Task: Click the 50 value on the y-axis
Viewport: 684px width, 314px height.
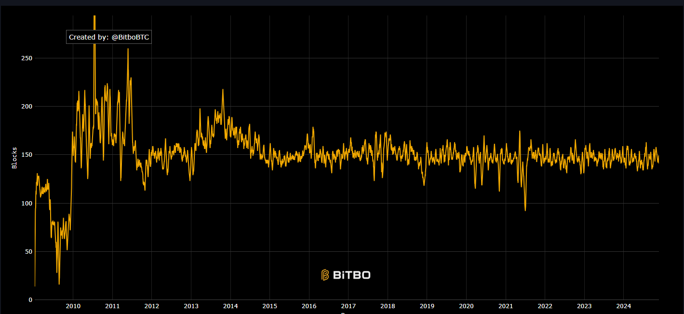Action: (x=28, y=251)
